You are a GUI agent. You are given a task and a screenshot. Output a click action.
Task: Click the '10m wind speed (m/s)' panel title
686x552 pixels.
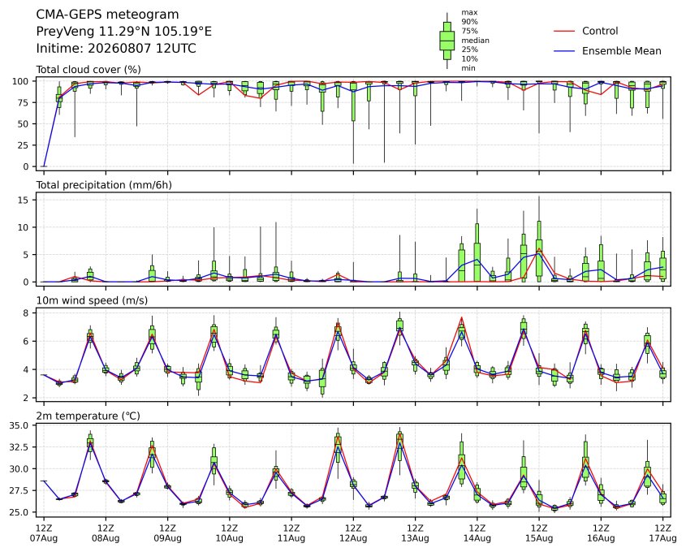(92, 300)
